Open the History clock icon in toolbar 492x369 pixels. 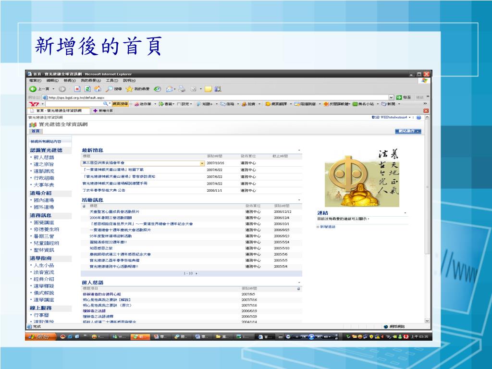pos(158,89)
